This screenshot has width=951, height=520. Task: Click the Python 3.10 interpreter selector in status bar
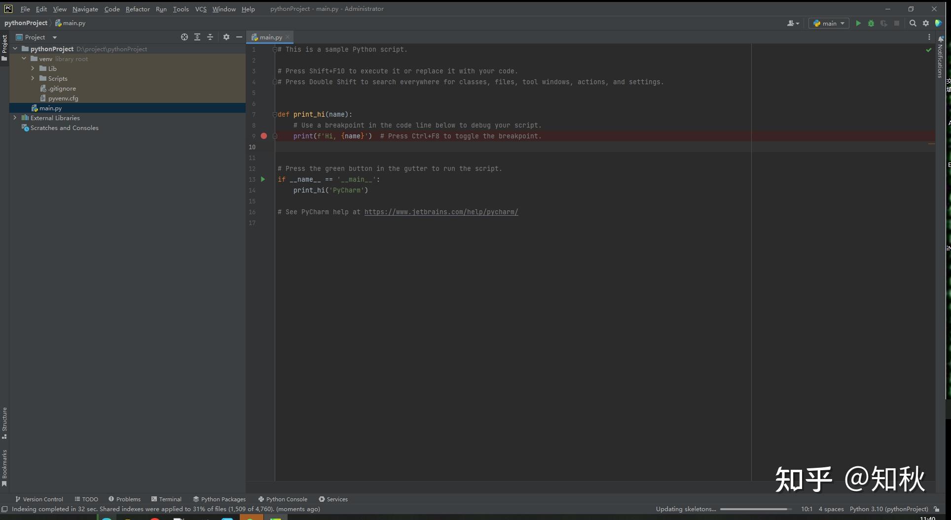click(x=888, y=509)
